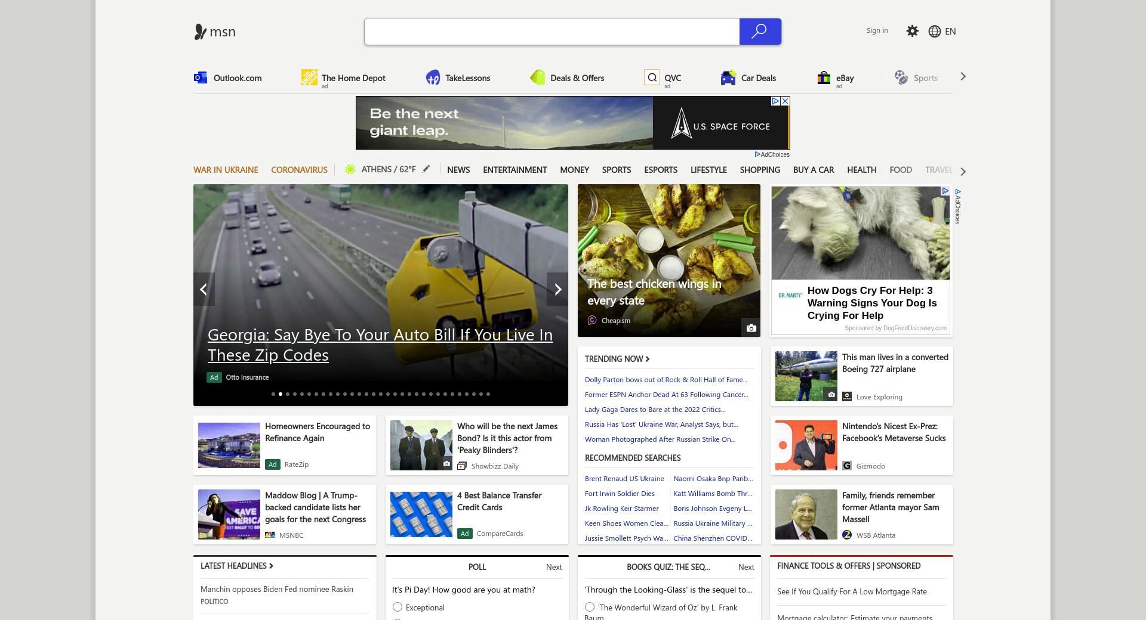Click the blue search magnifier button
Viewport: 1146px width, 620px height.
(x=760, y=32)
